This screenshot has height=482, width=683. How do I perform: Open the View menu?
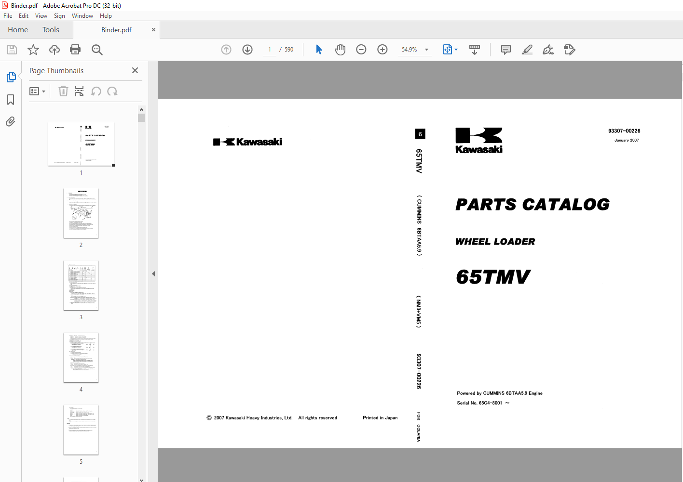pyautogui.click(x=41, y=16)
